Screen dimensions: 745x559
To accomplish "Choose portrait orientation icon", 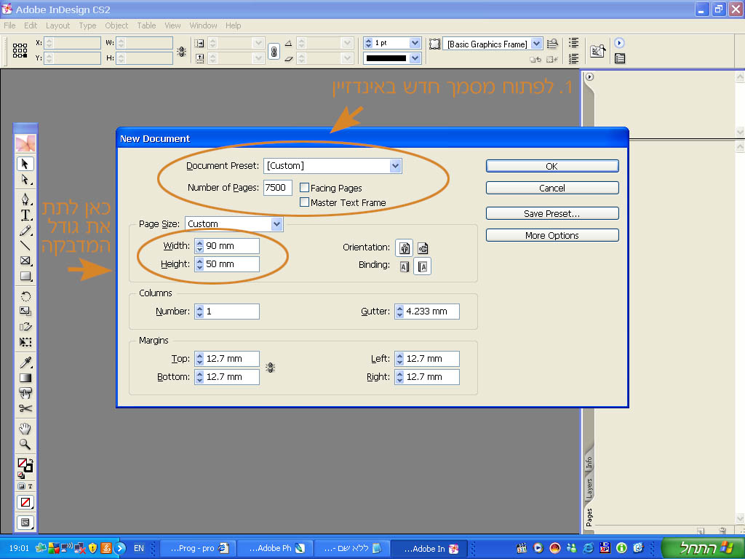I will pyautogui.click(x=405, y=248).
